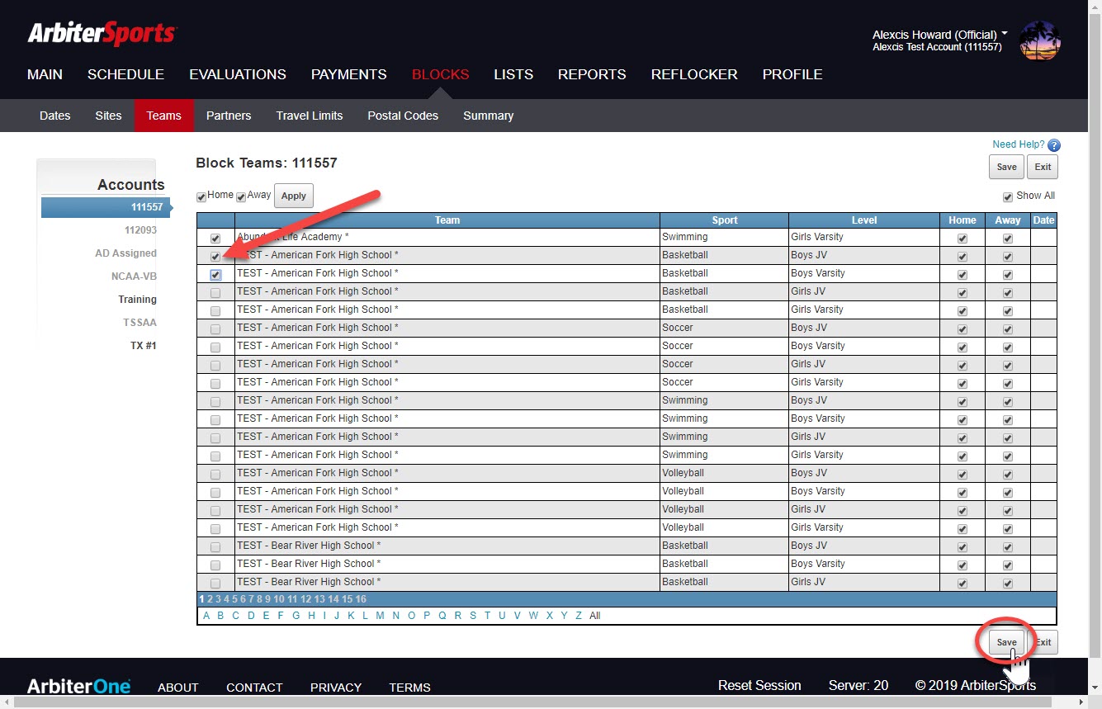Open the user profile picture
This screenshot has width=1102, height=709.
pos(1039,40)
